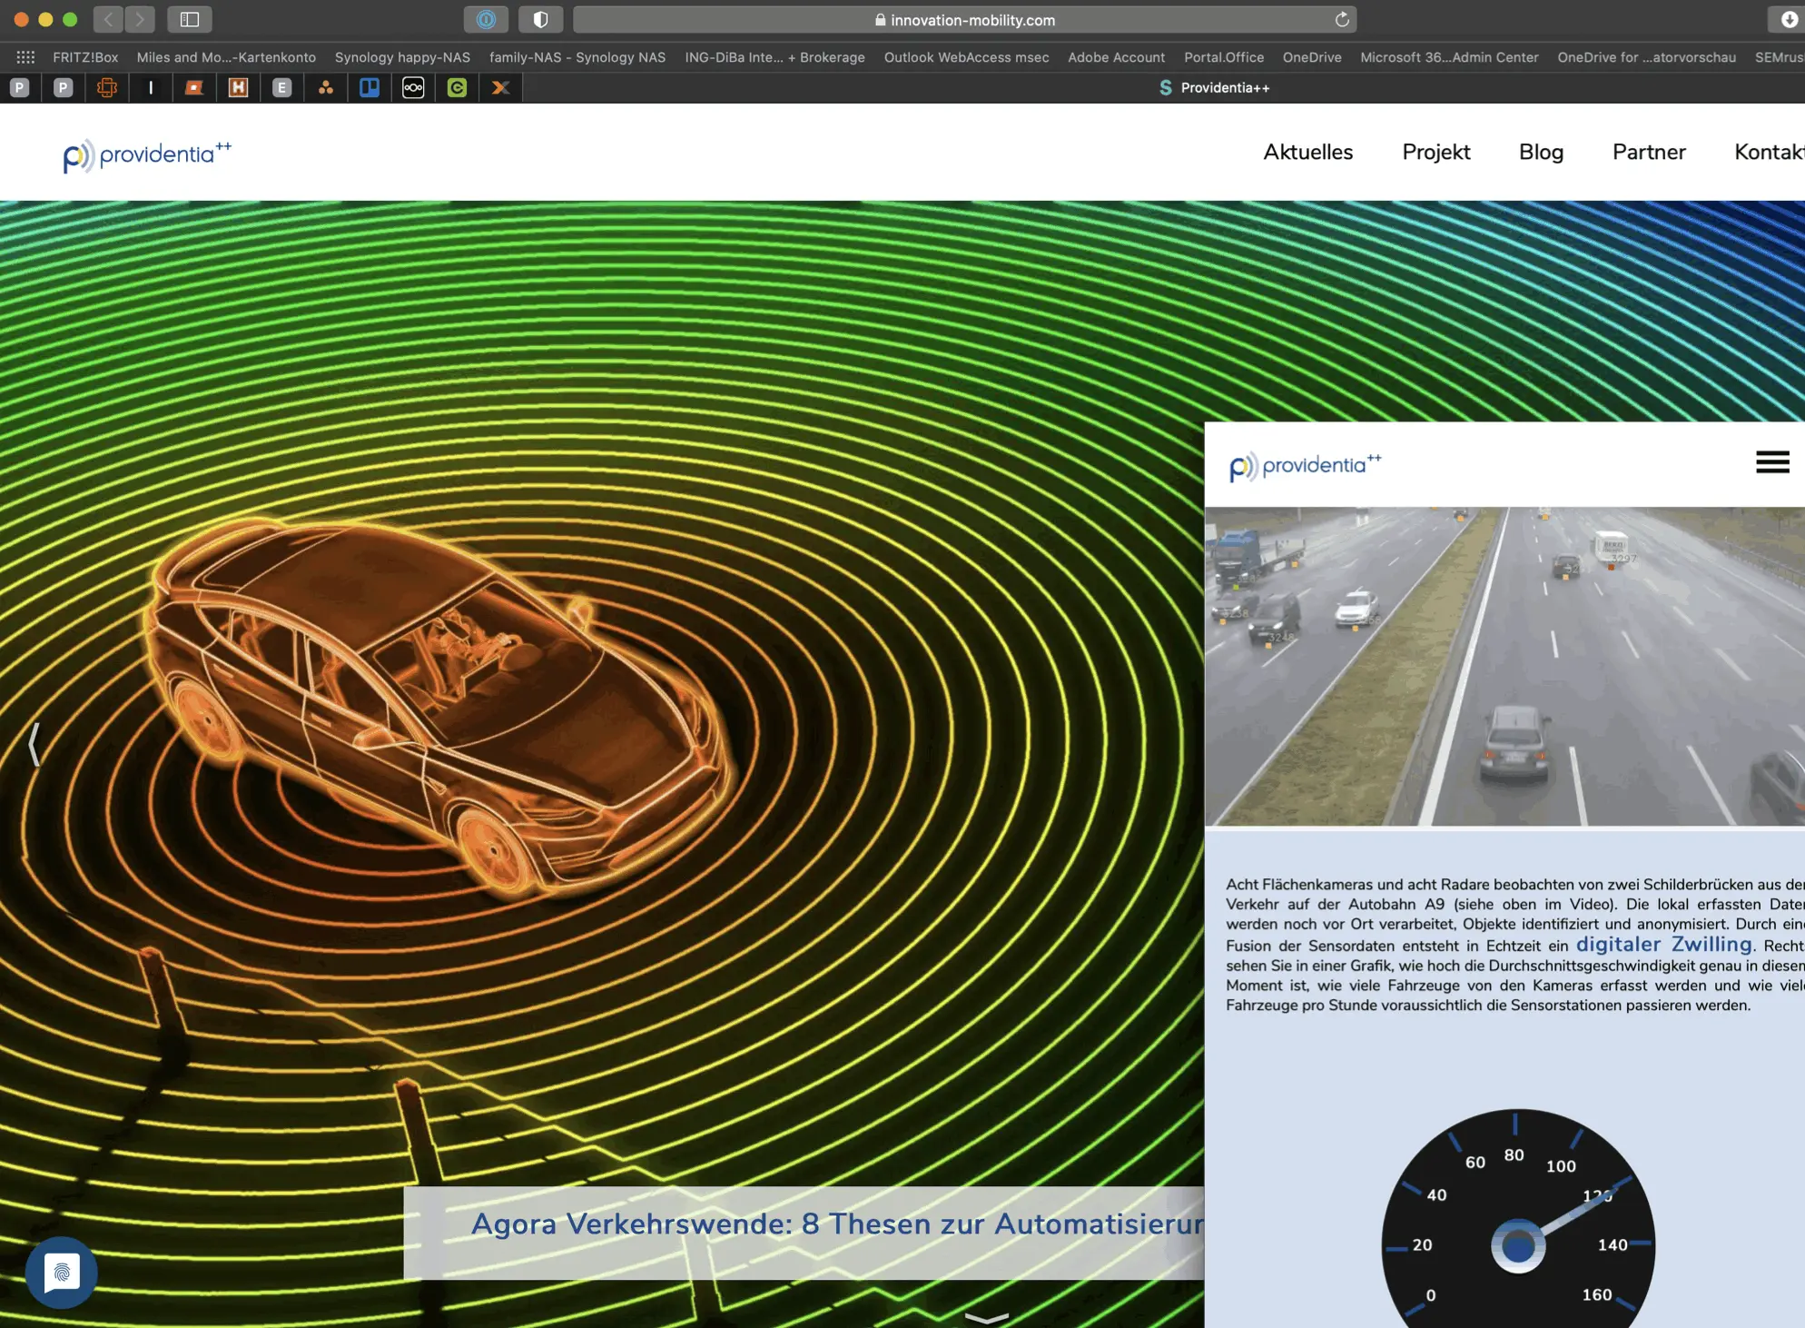This screenshot has height=1328, width=1805.
Task: Toggle the Safari sidebar button
Action: 189,19
